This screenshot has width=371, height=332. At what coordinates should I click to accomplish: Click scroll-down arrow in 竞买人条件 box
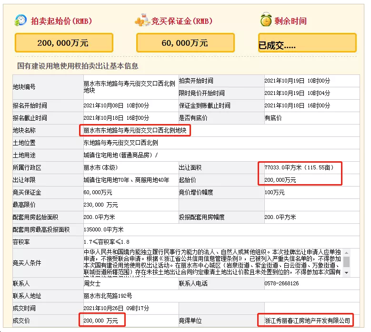coord(346,272)
